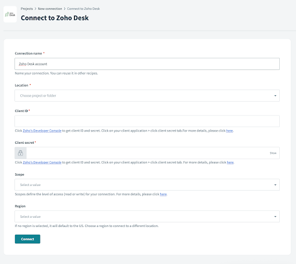Show the Client secret value
Screen dimensions: 296x264
point(273,153)
